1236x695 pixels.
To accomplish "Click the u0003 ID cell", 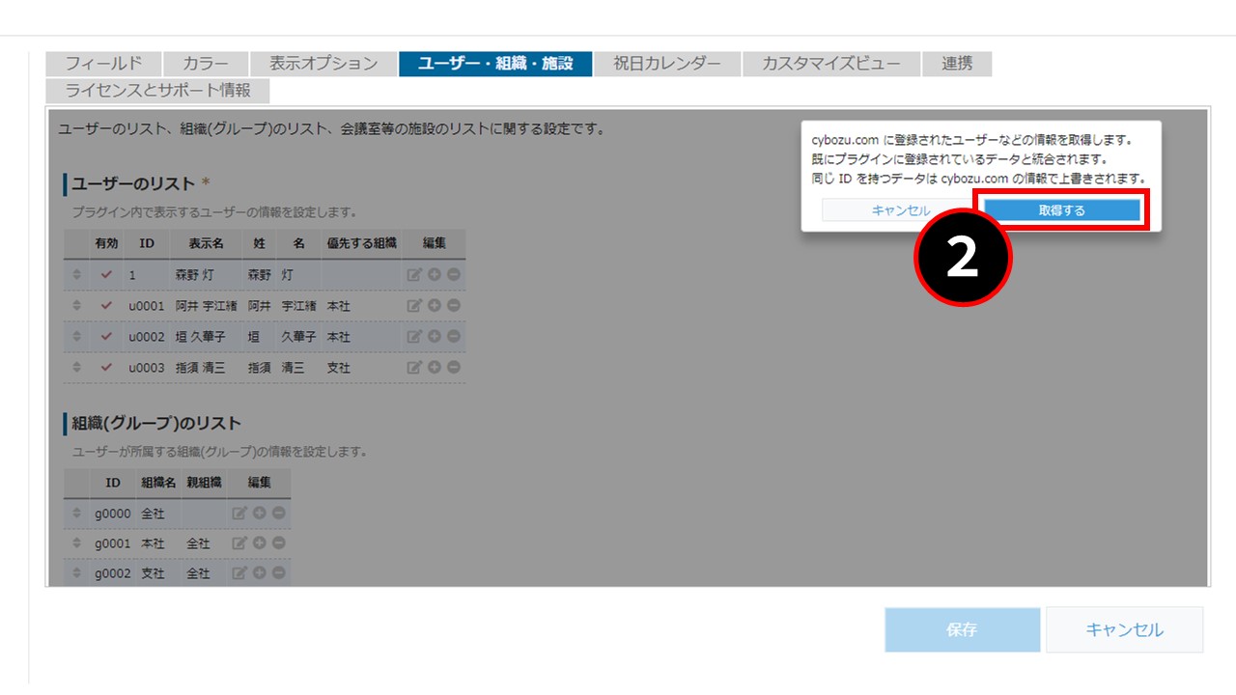I will (x=147, y=368).
